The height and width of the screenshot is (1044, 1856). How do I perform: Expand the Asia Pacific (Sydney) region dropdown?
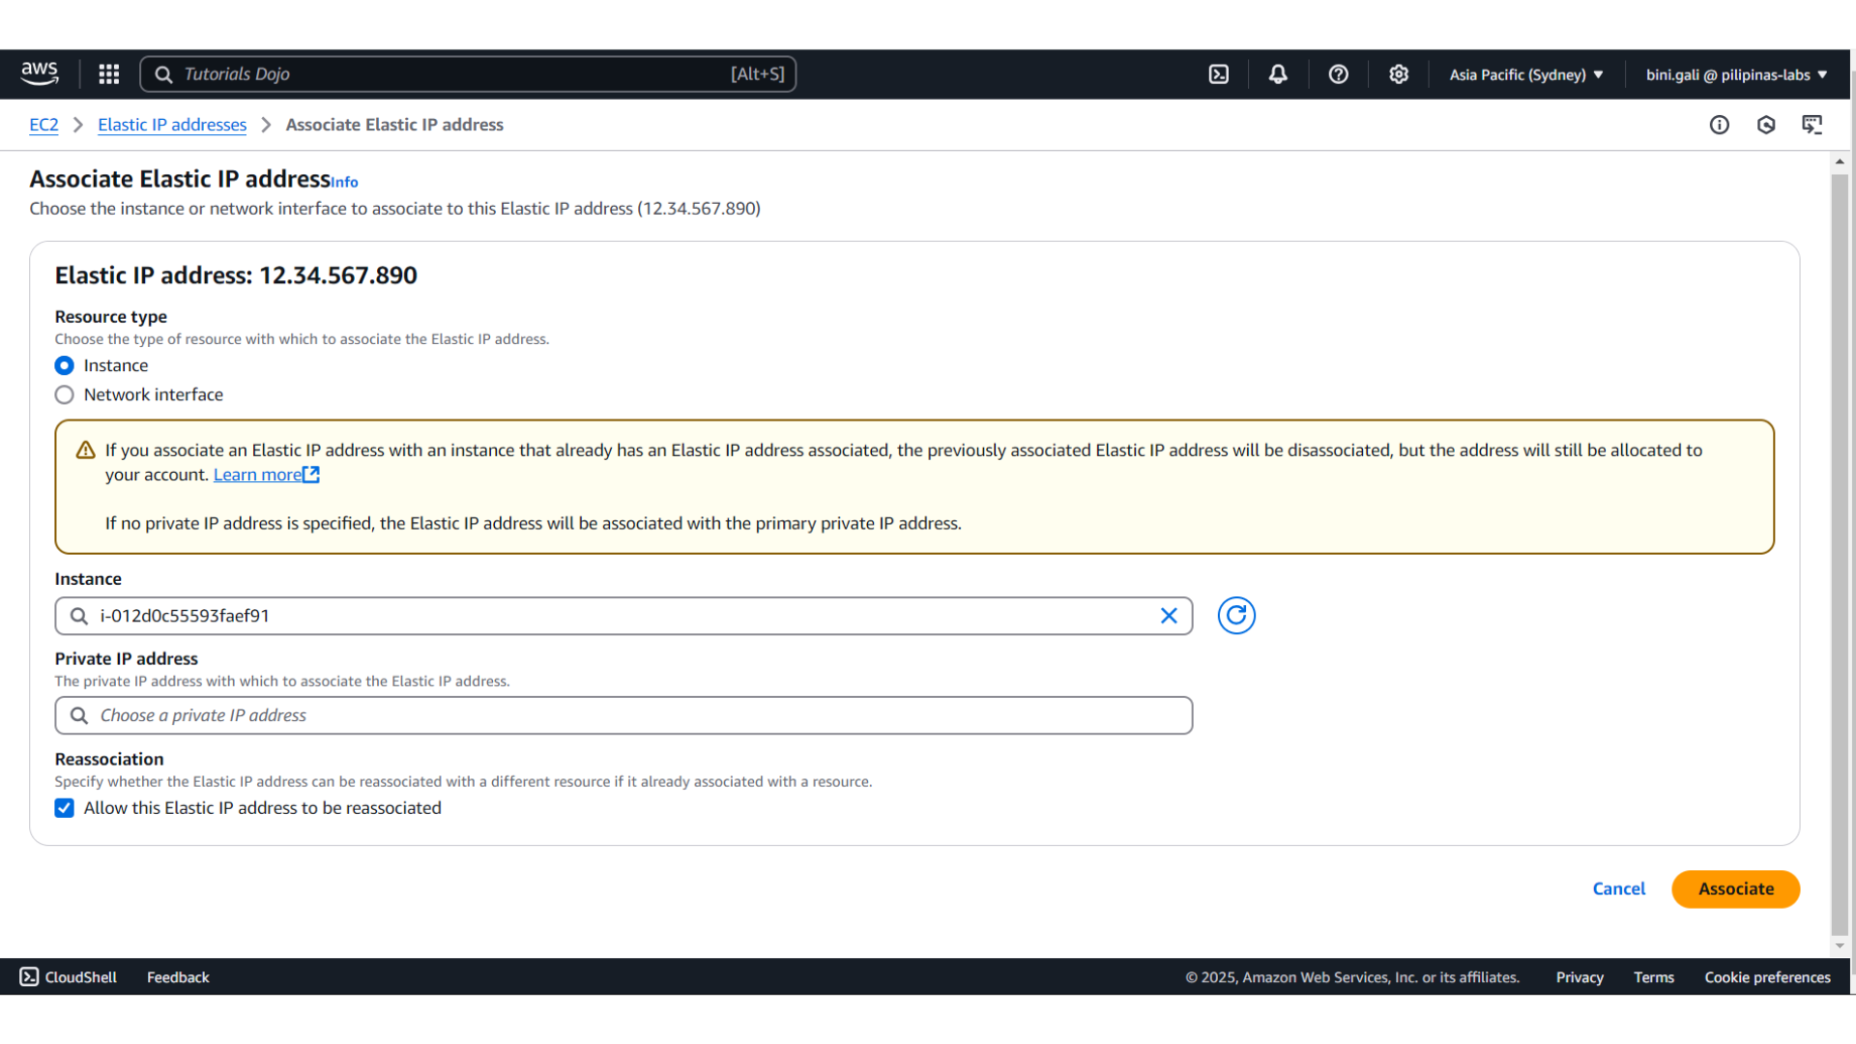(x=1525, y=74)
